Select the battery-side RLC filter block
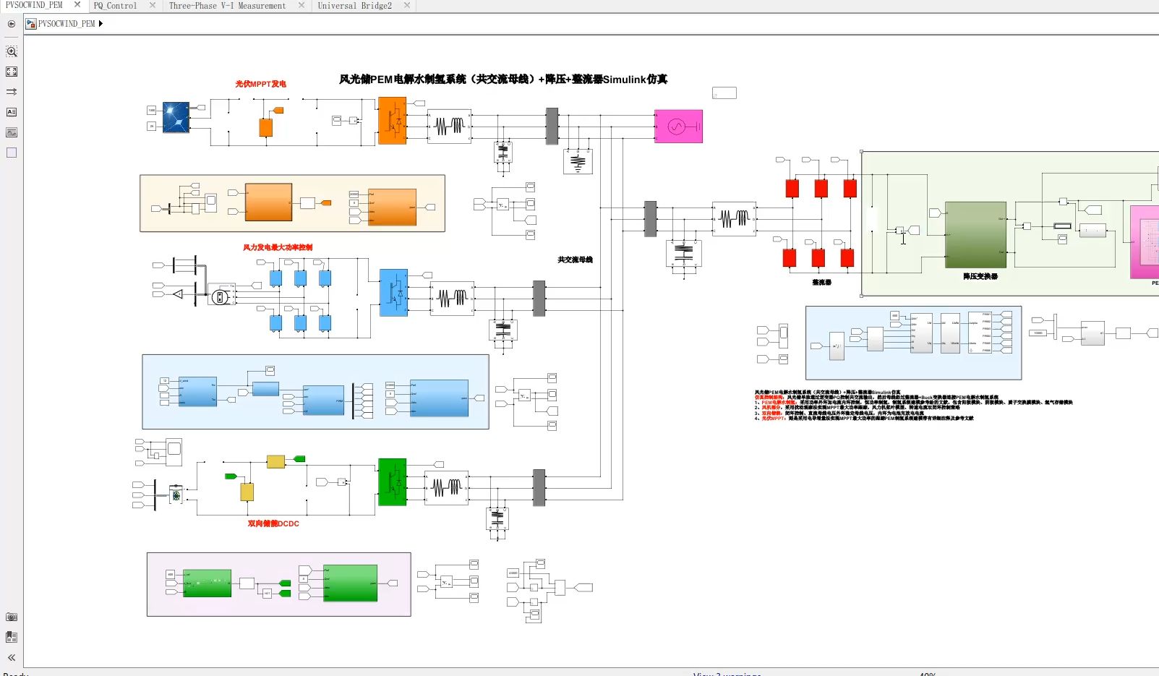The width and height of the screenshot is (1159, 676). coord(447,487)
